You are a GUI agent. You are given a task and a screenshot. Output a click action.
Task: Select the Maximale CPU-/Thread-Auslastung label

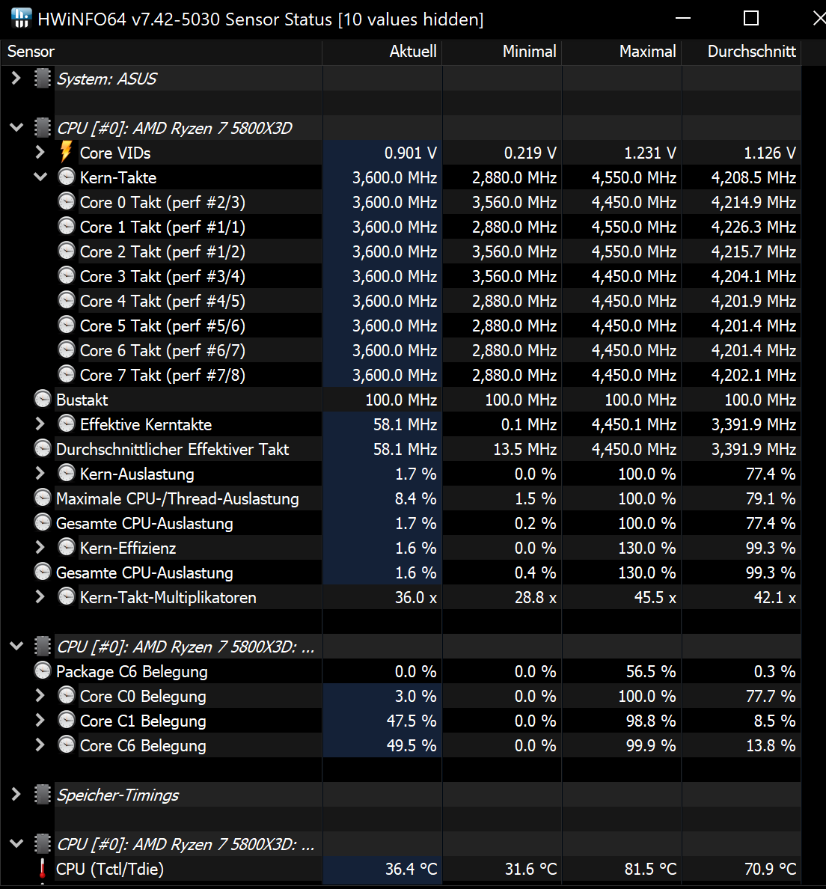coord(177,498)
